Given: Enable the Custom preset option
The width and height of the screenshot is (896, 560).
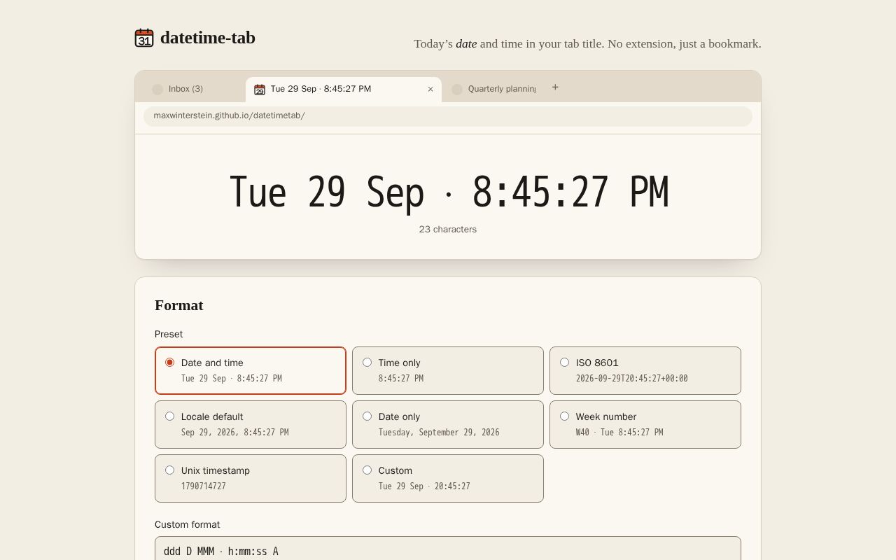Looking at the screenshot, I should 448,479.
